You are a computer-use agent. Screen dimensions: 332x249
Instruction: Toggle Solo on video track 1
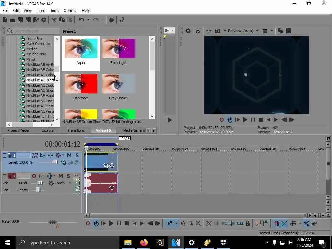click(x=77, y=155)
